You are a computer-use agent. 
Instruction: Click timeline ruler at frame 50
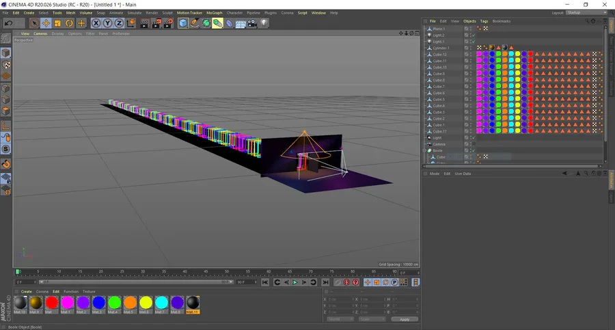(x=227, y=271)
